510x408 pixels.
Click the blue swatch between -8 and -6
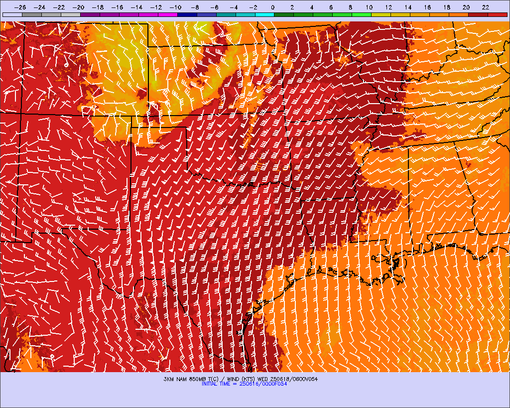click(x=207, y=14)
